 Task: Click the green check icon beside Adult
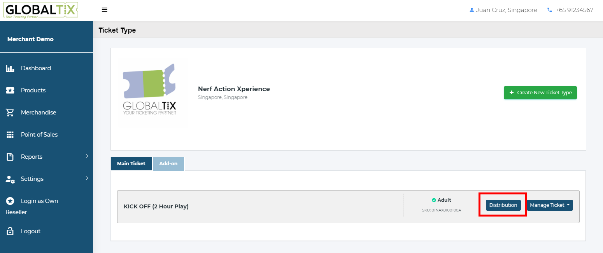pyautogui.click(x=434, y=200)
